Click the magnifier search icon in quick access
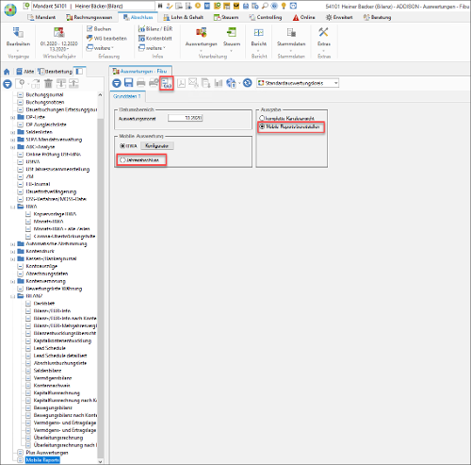Screen dimensions: 471x465 click(x=265, y=6)
